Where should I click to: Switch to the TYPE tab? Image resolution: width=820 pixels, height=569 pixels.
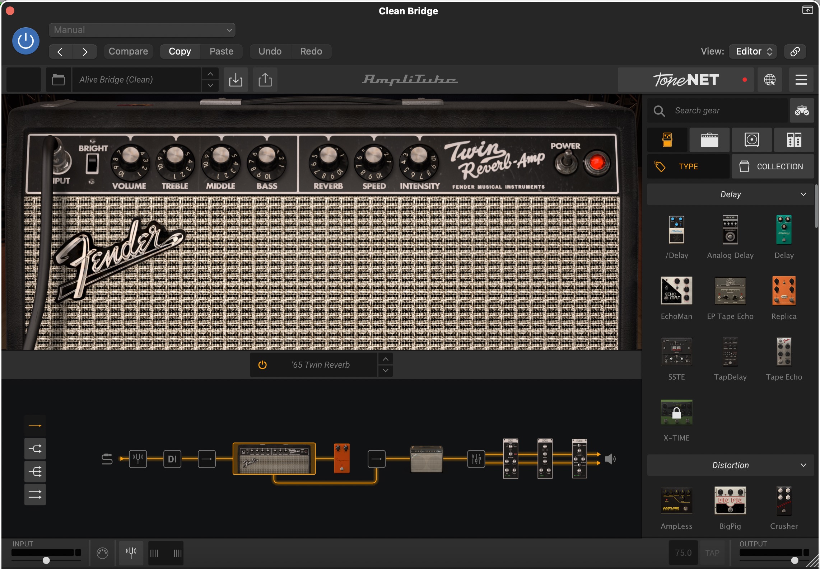688,166
